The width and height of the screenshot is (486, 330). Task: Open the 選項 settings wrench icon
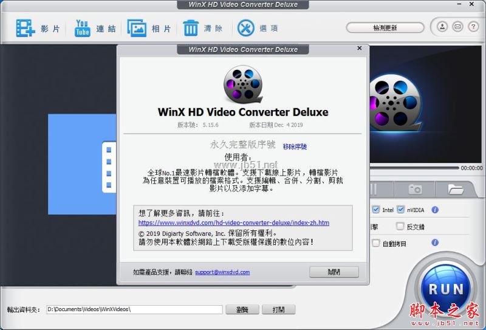pos(246,28)
